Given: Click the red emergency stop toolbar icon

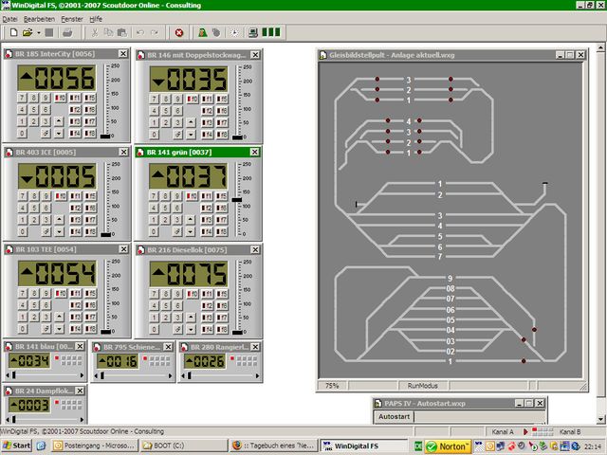Looking at the screenshot, I should pos(179,32).
